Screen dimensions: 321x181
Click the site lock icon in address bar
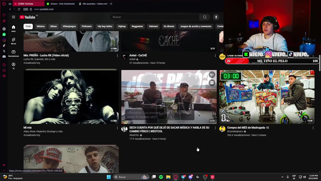click(31, 9)
